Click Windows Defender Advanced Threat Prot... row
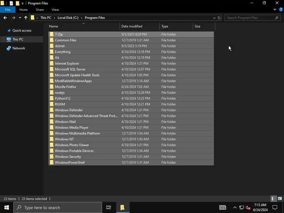284x213 pixels. click(131, 116)
